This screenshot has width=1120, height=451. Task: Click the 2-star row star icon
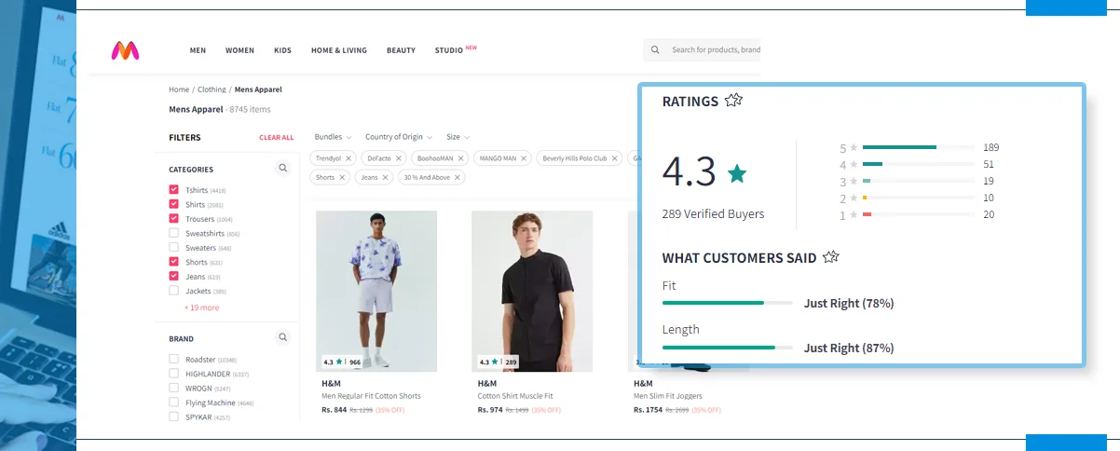(853, 198)
